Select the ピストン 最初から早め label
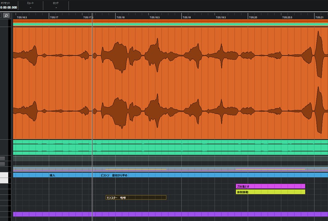 [x=114, y=175]
